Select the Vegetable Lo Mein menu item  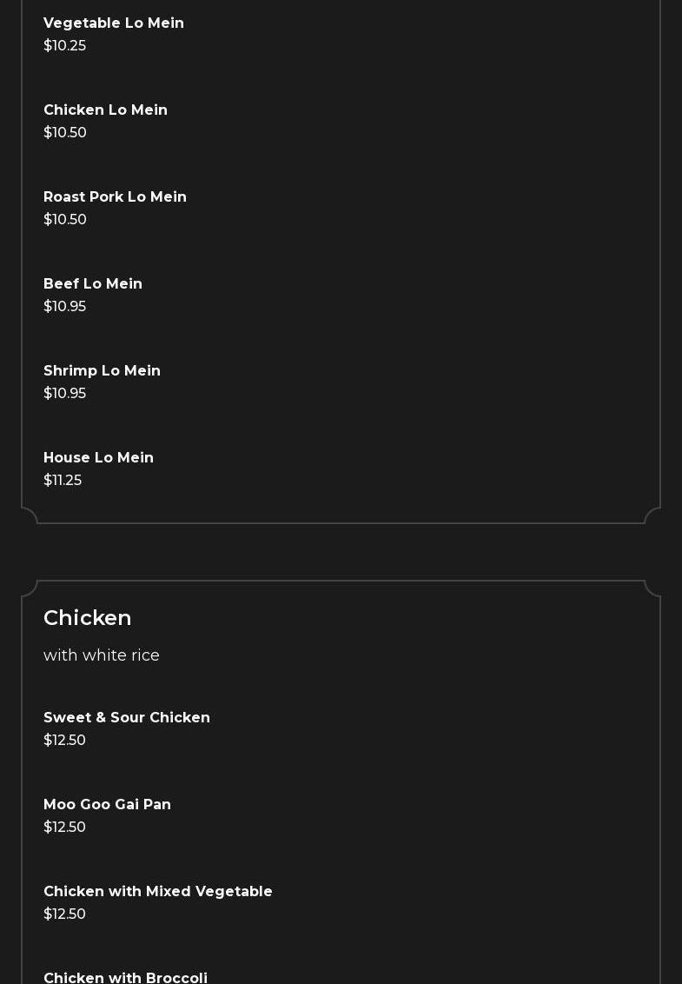click(x=114, y=23)
